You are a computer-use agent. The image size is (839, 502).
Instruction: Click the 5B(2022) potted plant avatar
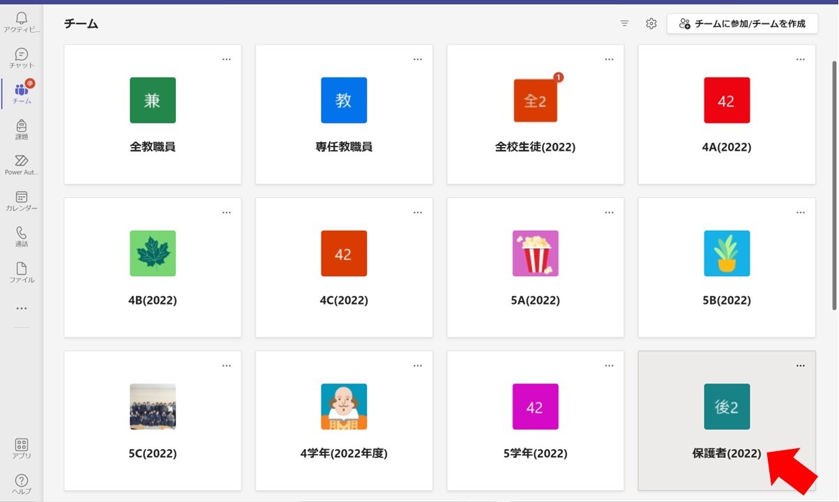pyautogui.click(x=727, y=254)
